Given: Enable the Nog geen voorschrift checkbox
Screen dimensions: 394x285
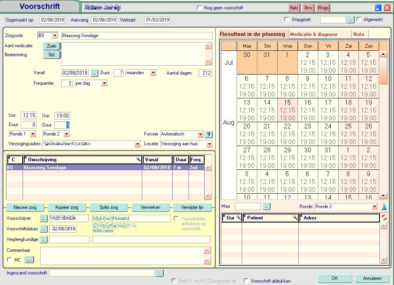Looking at the screenshot, I should (200, 8).
